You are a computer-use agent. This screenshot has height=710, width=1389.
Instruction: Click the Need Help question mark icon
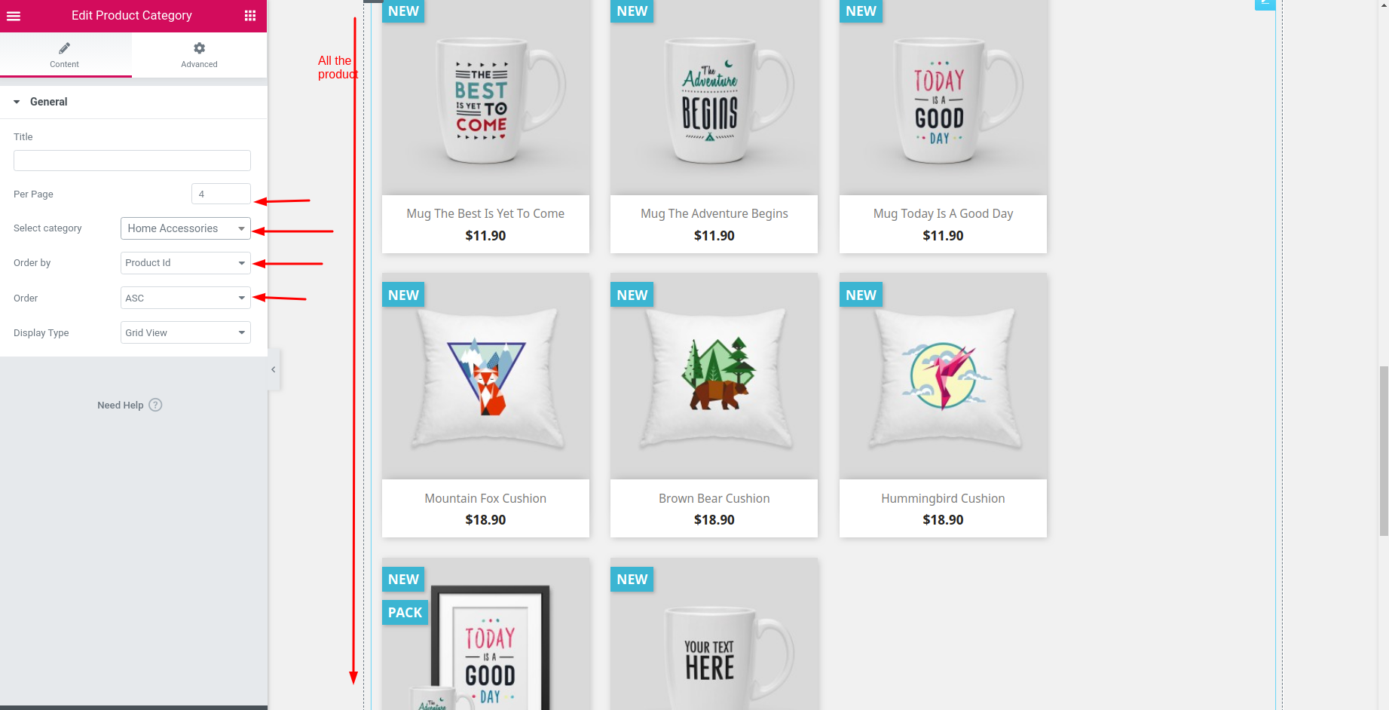click(155, 405)
